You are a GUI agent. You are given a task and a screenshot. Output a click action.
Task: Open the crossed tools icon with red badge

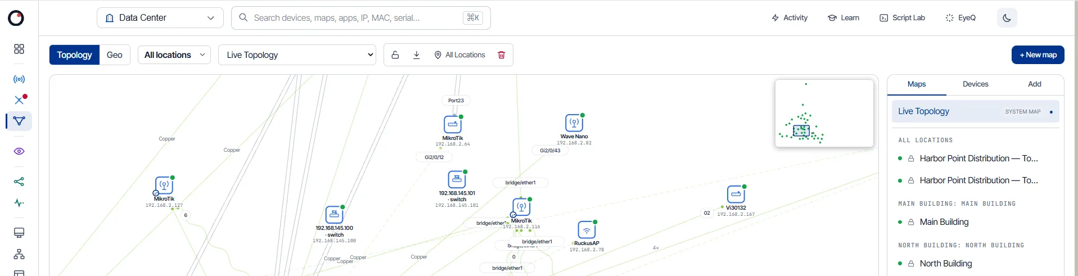19,100
